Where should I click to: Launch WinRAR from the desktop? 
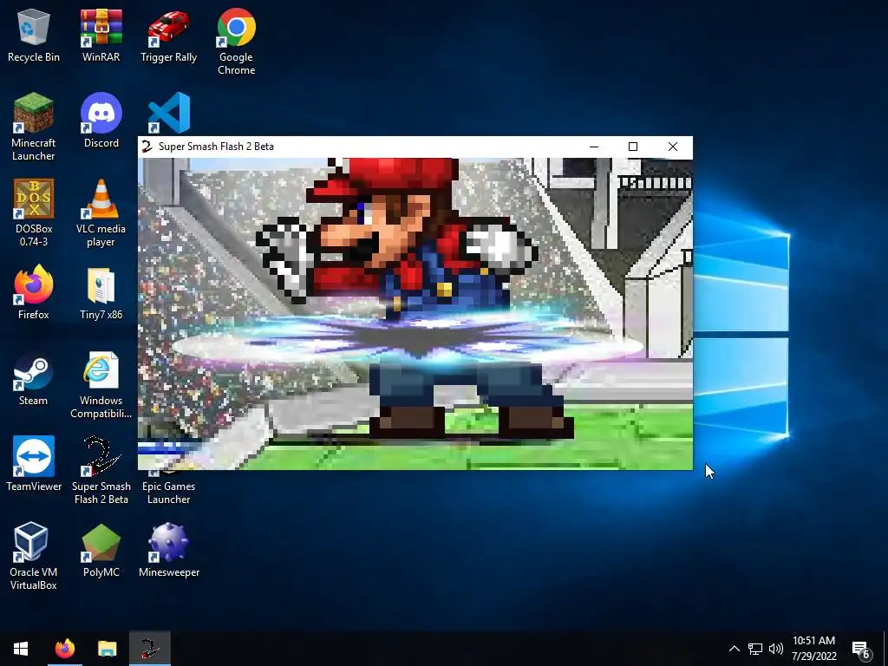(x=101, y=35)
